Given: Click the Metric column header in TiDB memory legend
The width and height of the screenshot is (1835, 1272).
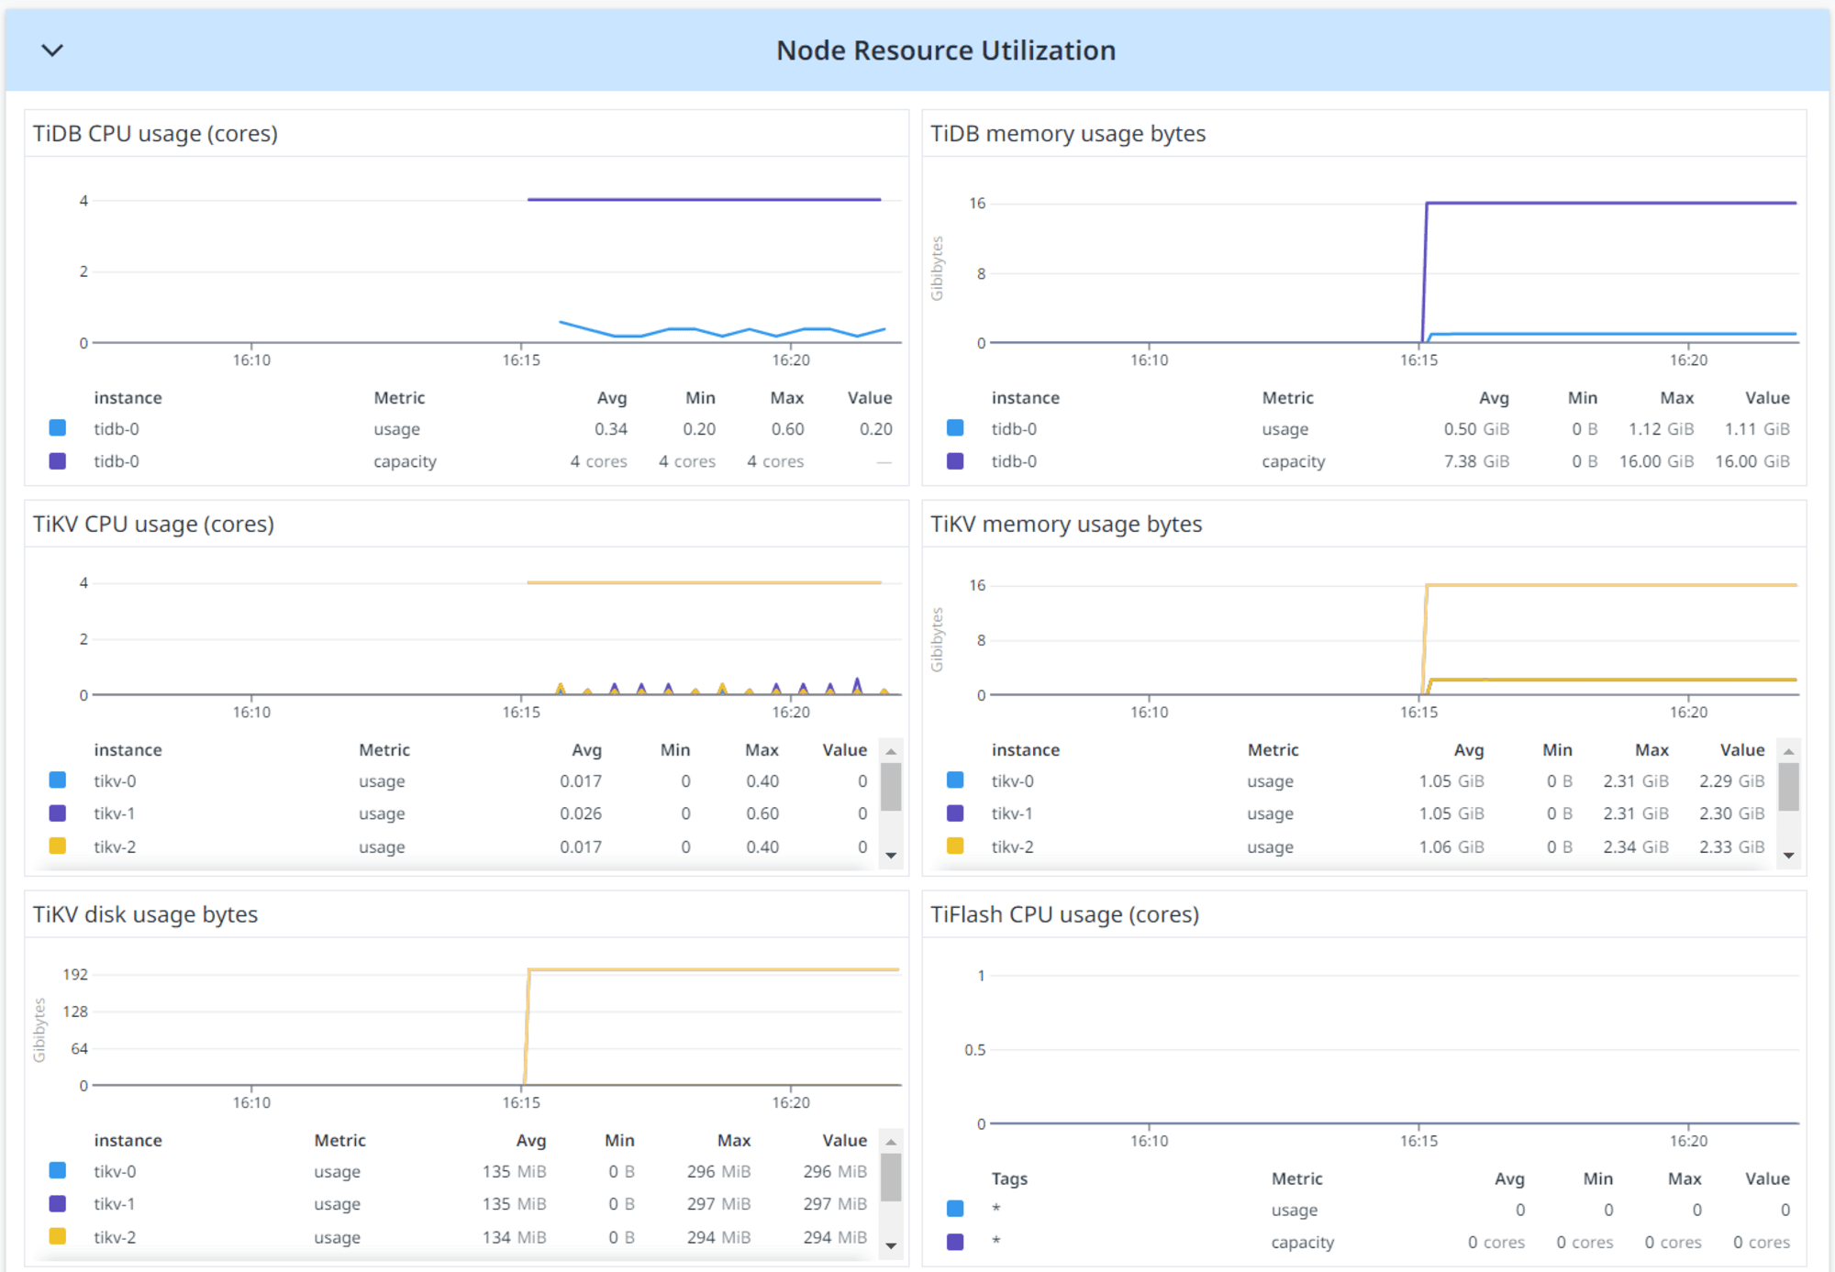Looking at the screenshot, I should coord(1287,398).
